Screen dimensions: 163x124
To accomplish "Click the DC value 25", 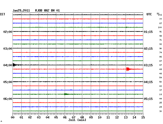I will (160, 103).
